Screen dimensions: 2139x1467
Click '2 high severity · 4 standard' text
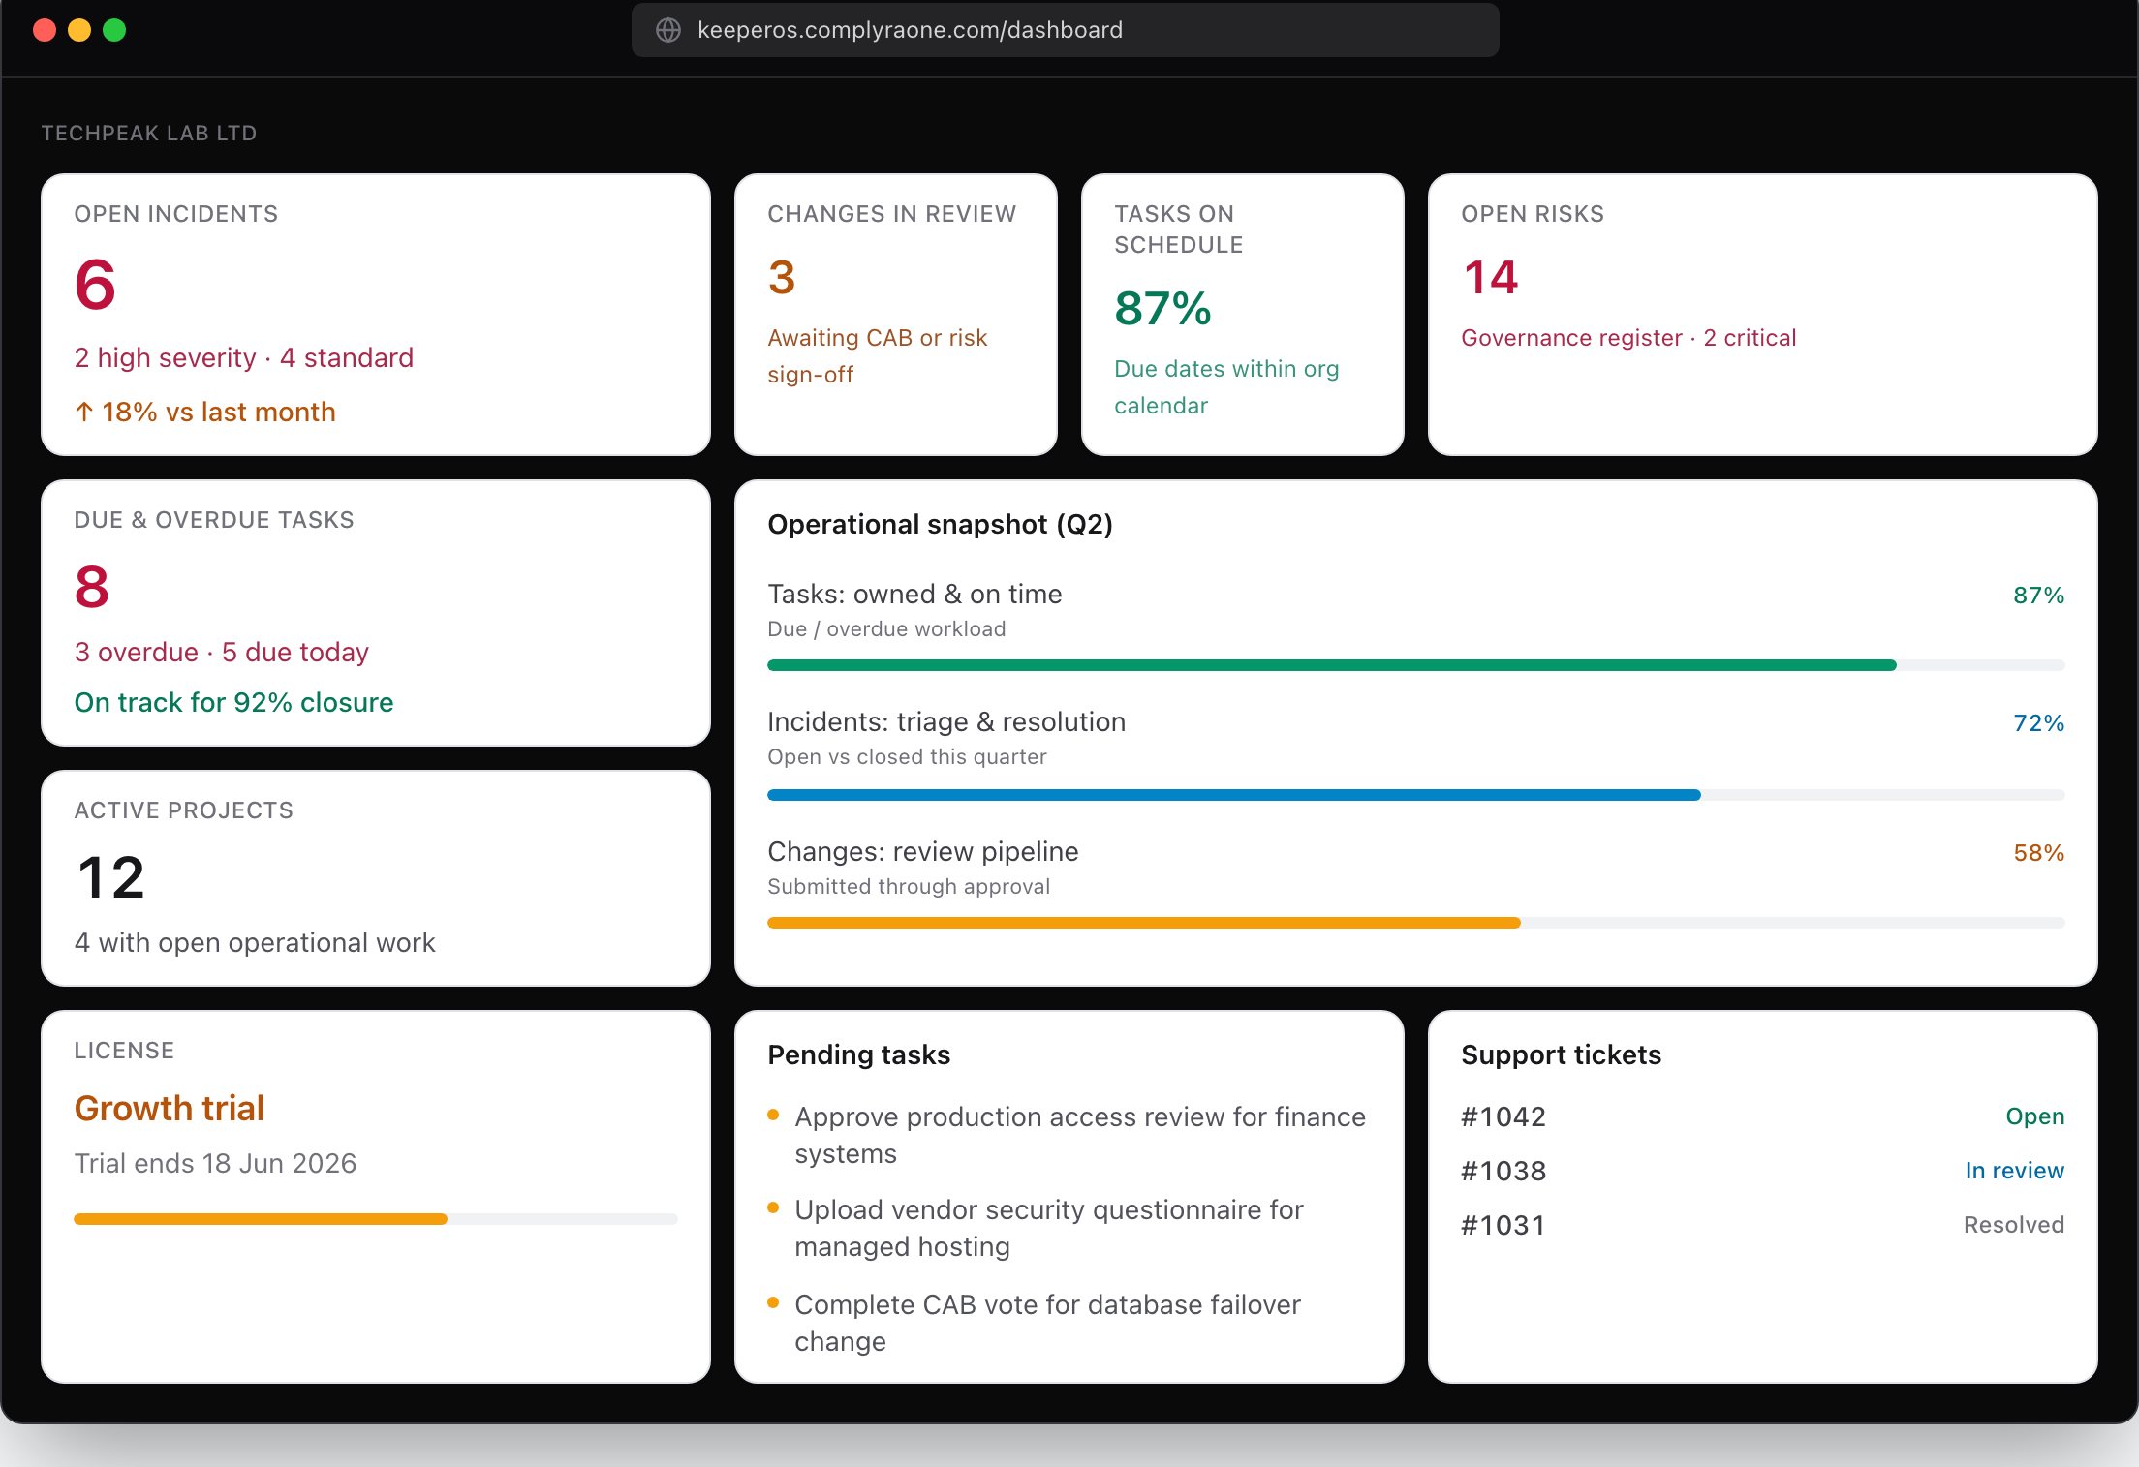point(244,358)
